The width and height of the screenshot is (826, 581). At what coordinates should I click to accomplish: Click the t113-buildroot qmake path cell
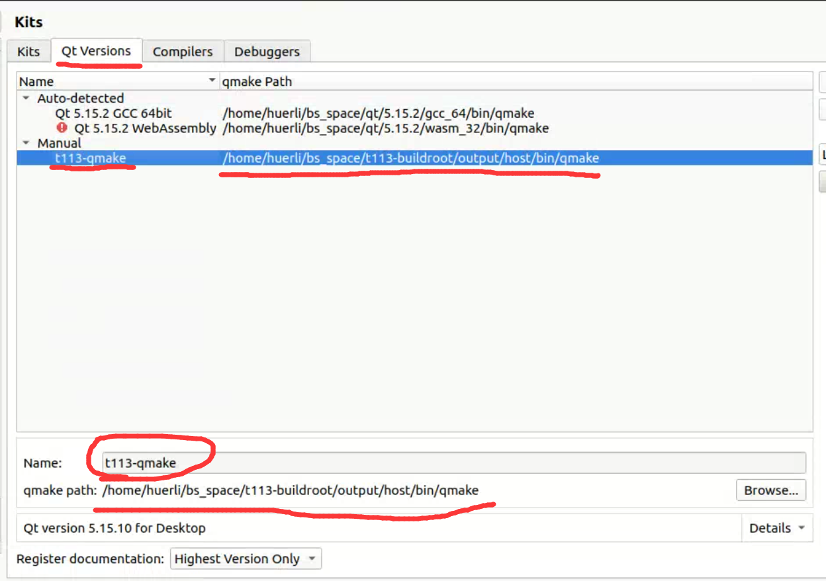[x=411, y=158]
